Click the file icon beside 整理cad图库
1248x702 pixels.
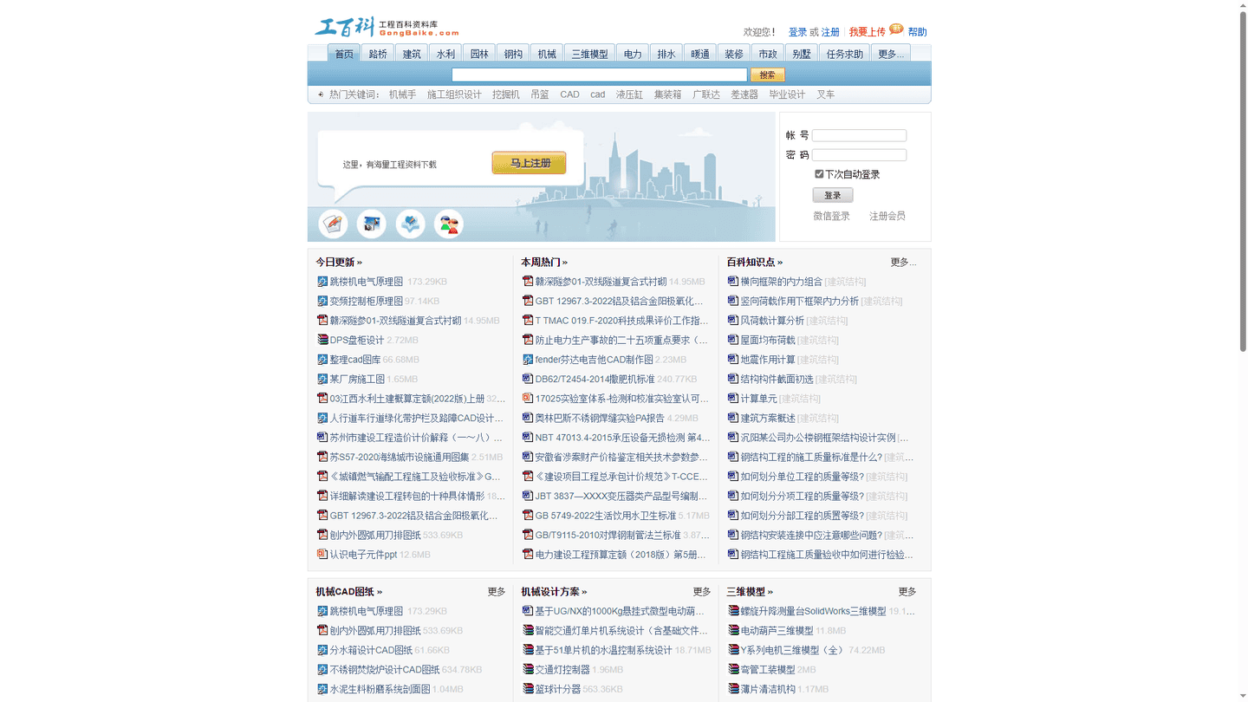322,360
